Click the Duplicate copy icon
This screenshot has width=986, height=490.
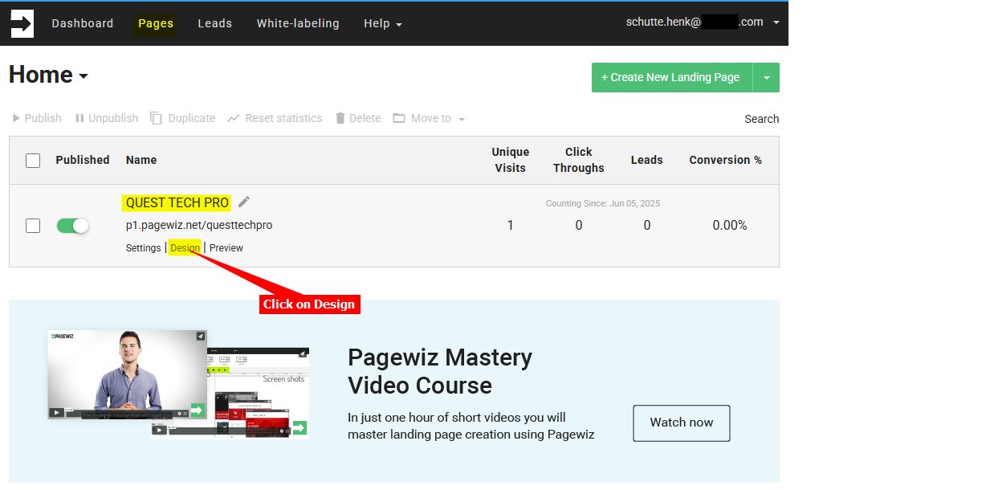tap(157, 118)
